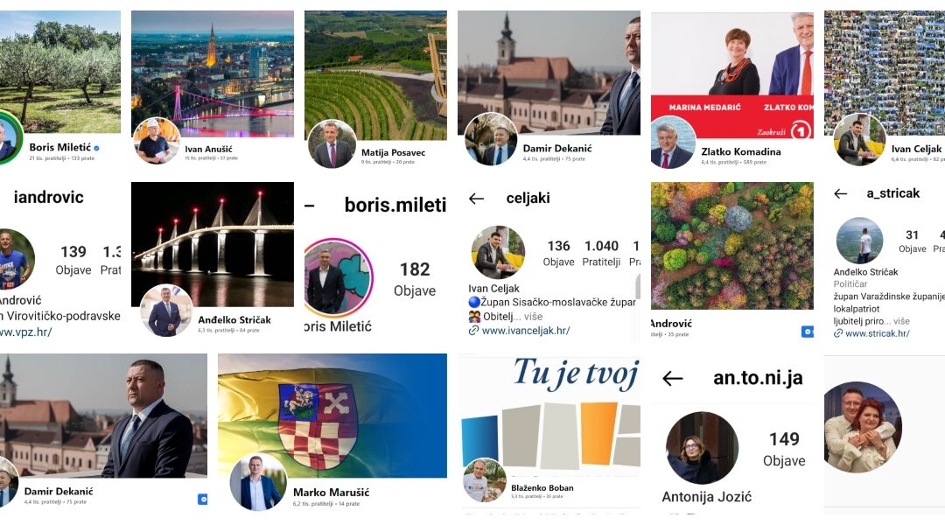Open the www.vpz.hr/ link
This screenshot has height=525, width=945.
pos(26,332)
